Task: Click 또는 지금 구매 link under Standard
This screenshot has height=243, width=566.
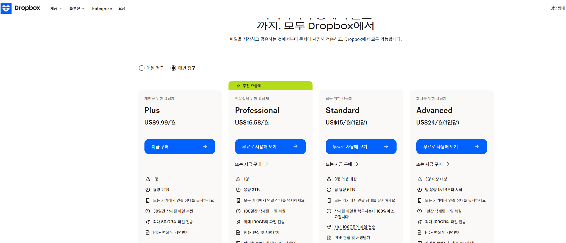Action: [339, 164]
